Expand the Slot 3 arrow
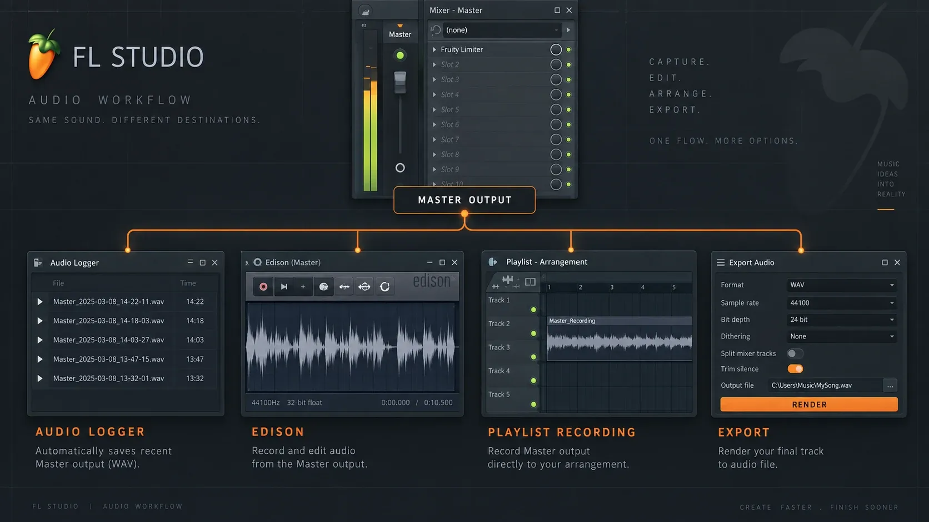 434,79
